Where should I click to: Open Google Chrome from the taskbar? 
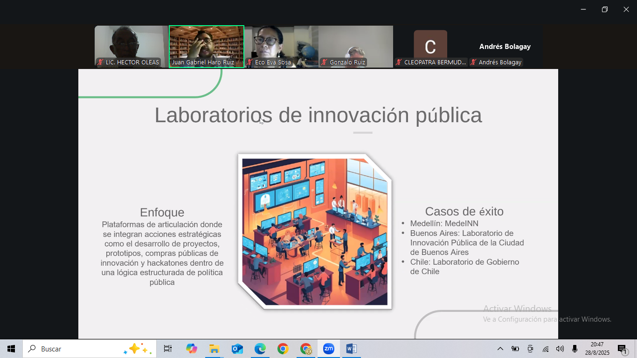[x=283, y=349]
